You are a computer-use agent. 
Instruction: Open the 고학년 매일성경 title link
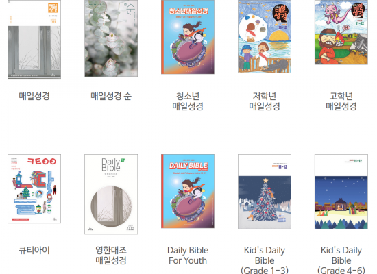pos(341,101)
